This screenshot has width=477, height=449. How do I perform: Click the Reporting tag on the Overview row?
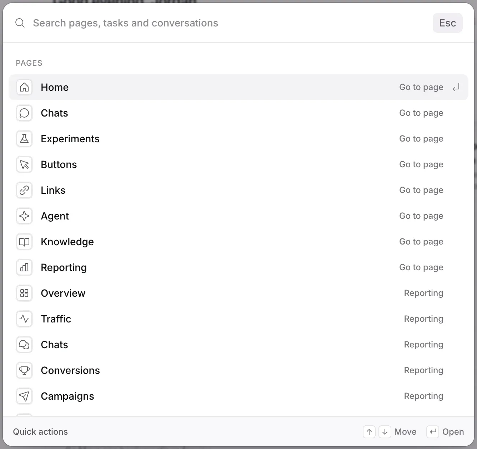click(423, 293)
